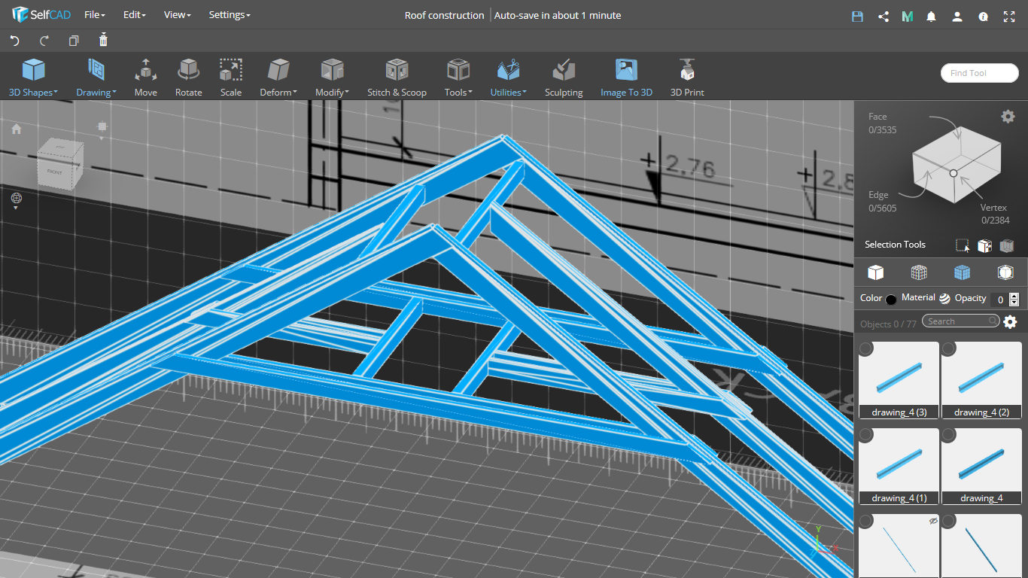This screenshot has width=1028, height=578.
Task: Click the Auto-save status text
Action: point(558,15)
